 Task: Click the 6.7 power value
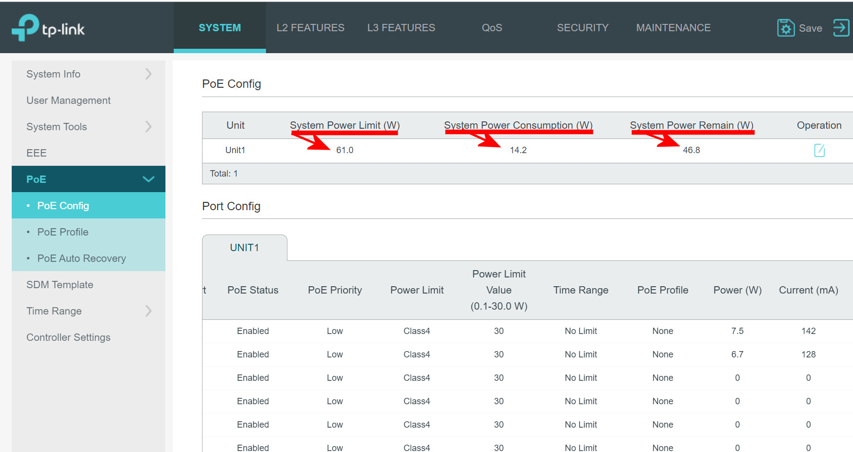[x=737, y=354]
